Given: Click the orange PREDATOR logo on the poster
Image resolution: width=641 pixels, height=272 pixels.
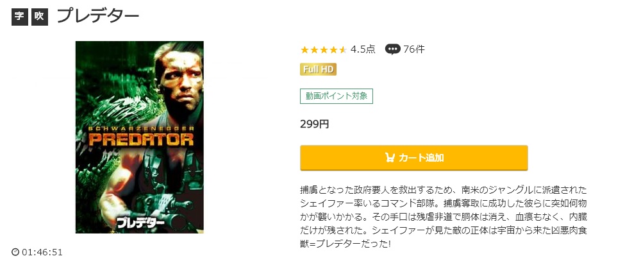Looking at the screenshot, I should tap(138, 139).
